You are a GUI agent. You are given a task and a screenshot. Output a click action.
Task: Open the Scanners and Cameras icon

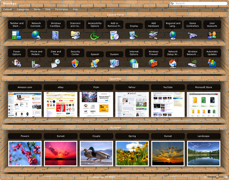pyautogui.click(x=75, y=35)
